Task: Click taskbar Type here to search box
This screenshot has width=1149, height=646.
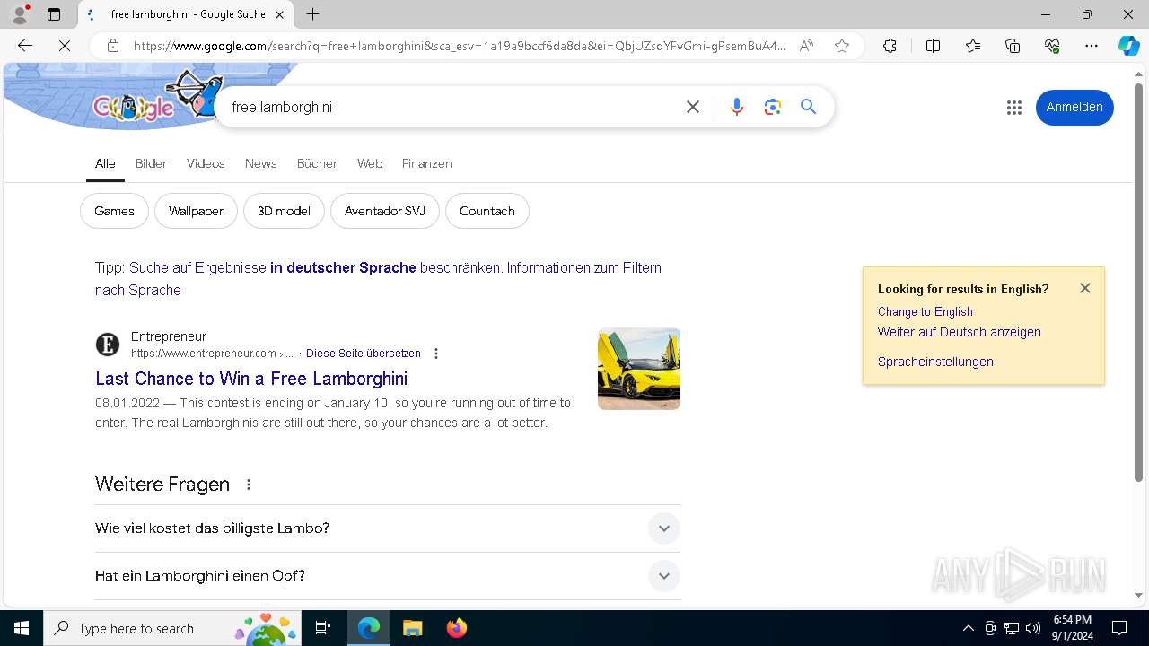Action: [171, 628]
